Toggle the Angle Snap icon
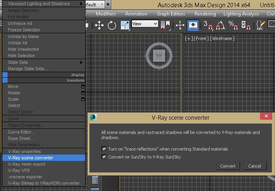275x191 pixels. click(220, 25)
